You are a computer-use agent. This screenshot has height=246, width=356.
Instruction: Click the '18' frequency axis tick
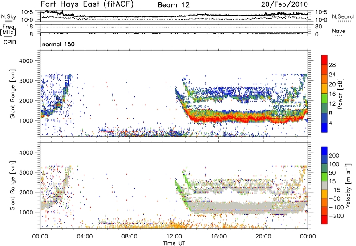tap(30, 27)
